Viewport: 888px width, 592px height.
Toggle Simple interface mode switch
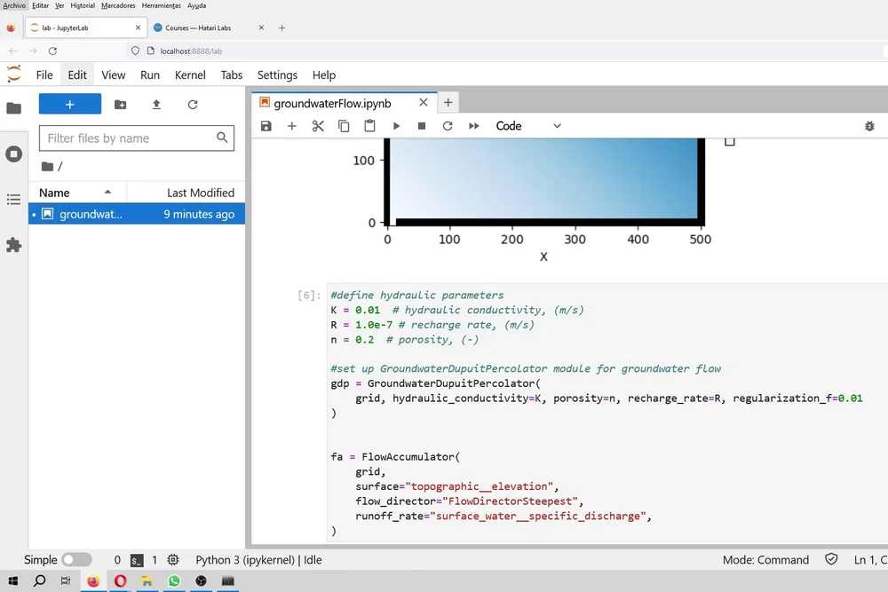click(76, 560)
